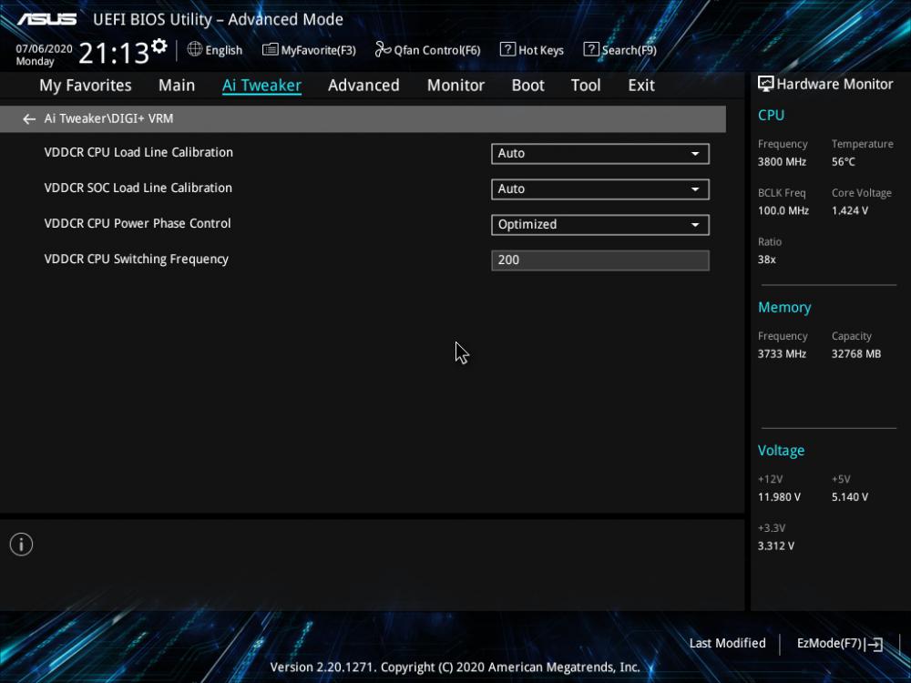Go to the Boot tab
This screenshot has height=683, width=911.
[527, 86]
